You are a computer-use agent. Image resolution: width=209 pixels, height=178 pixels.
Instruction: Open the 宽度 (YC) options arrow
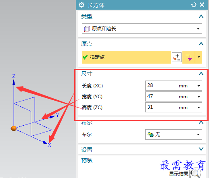point(199,97)
